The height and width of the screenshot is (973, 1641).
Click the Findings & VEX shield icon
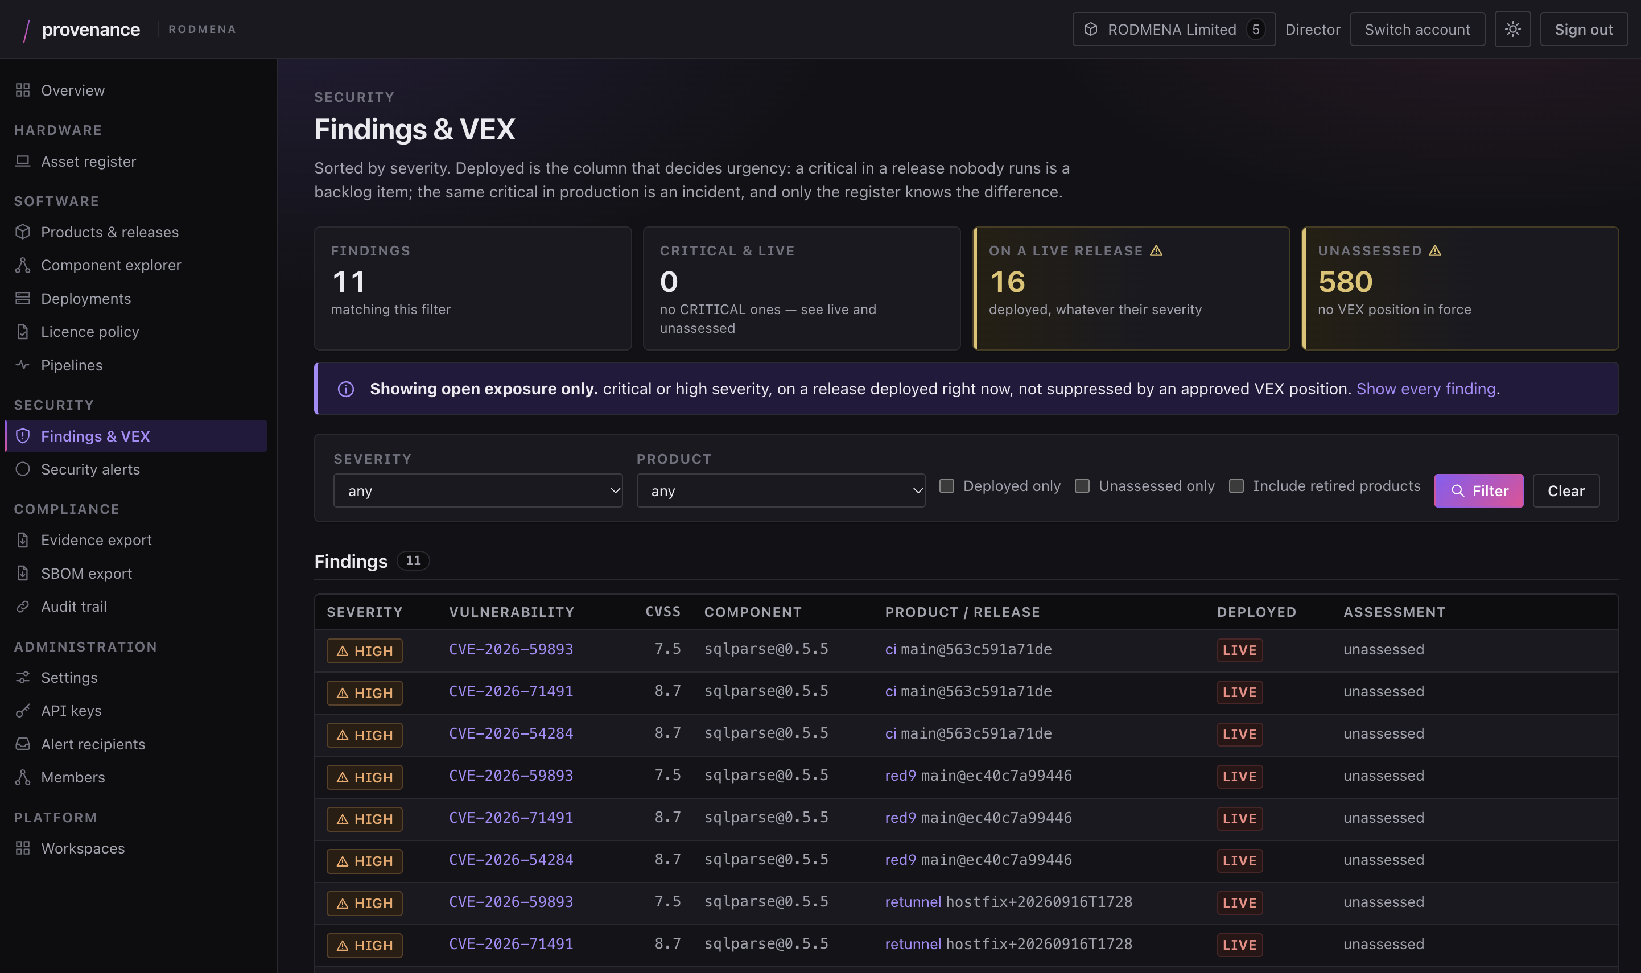point(23,436)
